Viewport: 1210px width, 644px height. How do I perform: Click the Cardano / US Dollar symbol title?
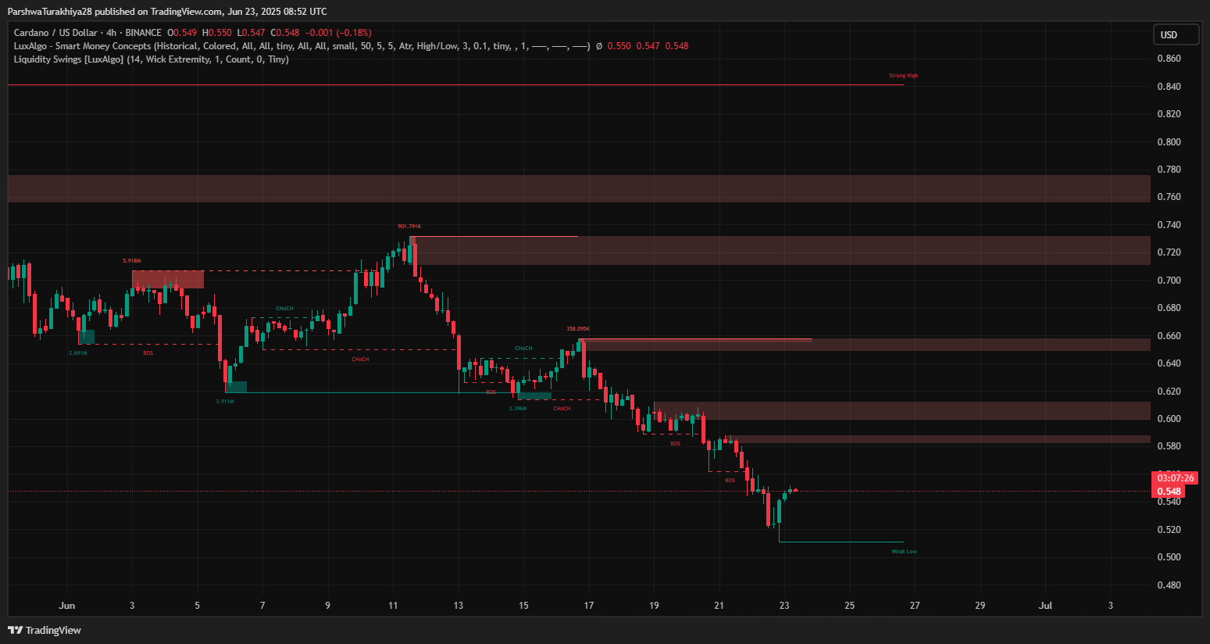point(55,33)
